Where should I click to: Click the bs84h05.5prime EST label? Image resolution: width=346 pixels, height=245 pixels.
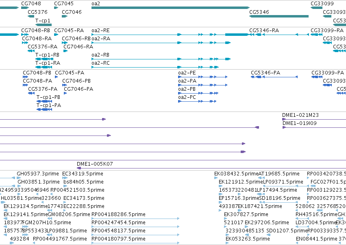83,182
